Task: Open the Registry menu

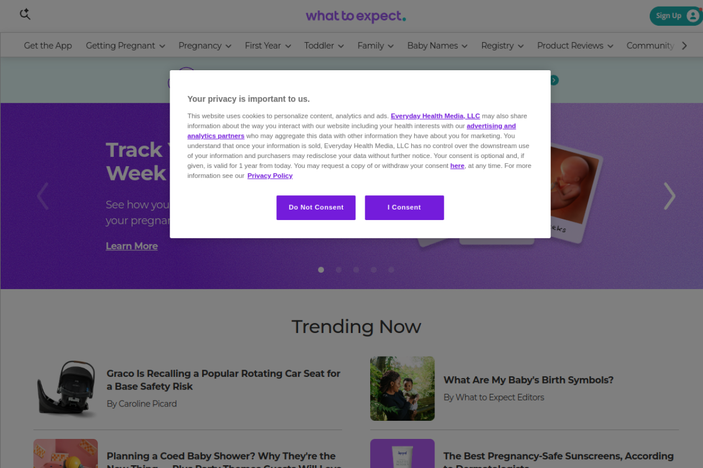Action: pos(502,46)
